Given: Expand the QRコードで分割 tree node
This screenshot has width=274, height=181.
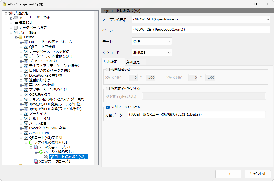Looking at the screenshot, I should [21, 47].
